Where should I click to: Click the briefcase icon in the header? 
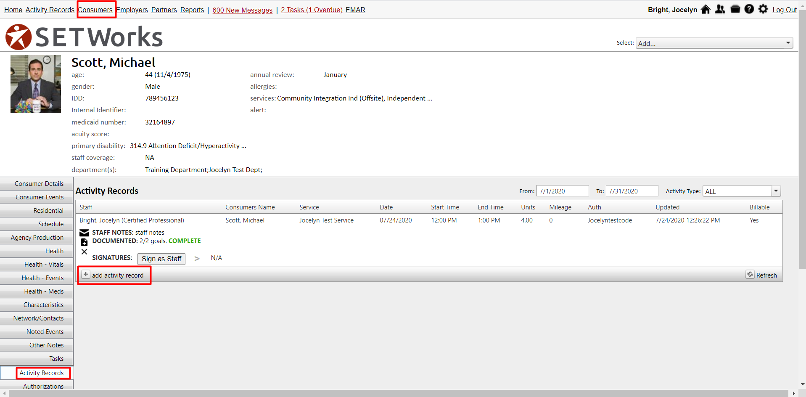click(735, 9)
